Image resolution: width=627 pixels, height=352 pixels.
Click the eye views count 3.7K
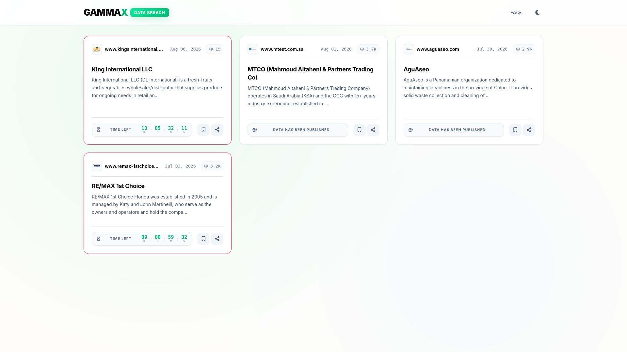click(x=368, y=49)
